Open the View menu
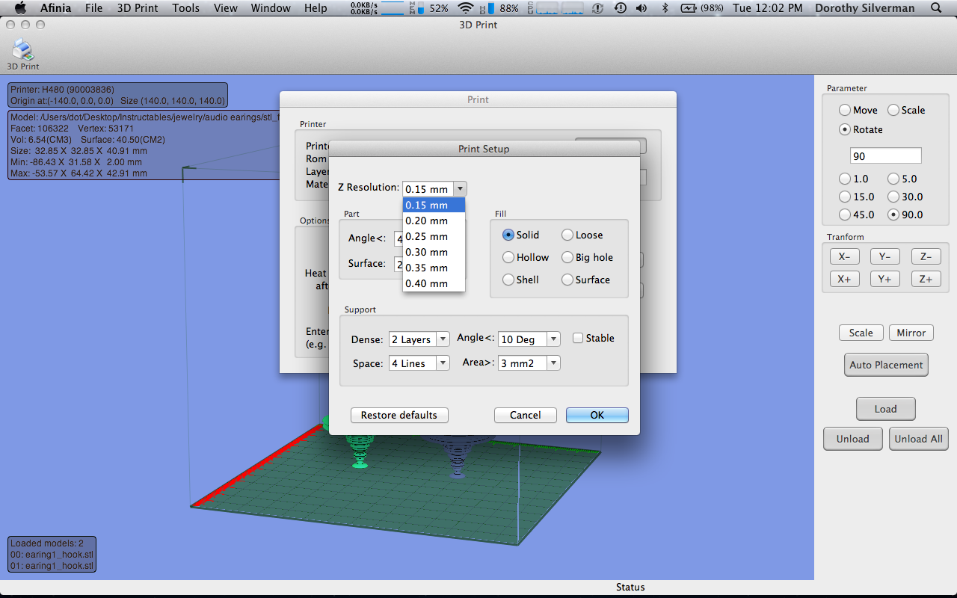957x598 pixels. click(x=225, y=8)
